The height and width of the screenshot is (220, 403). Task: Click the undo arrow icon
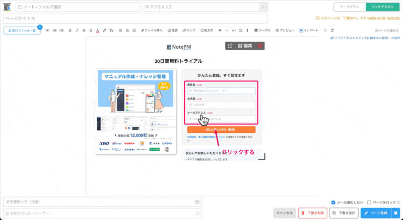point(325,31)
